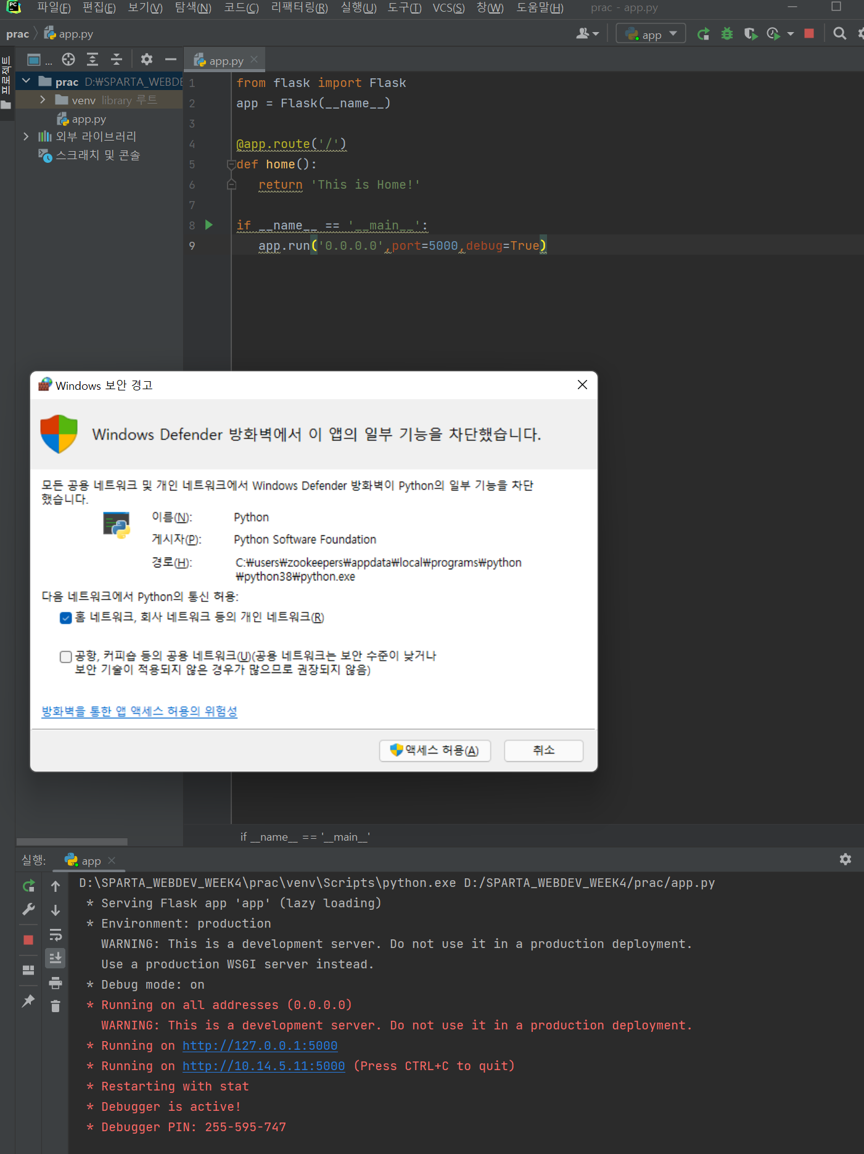
Task: Click prac in the breadcrumb bar
Action: pyautogui.click(x=17, y=34)
